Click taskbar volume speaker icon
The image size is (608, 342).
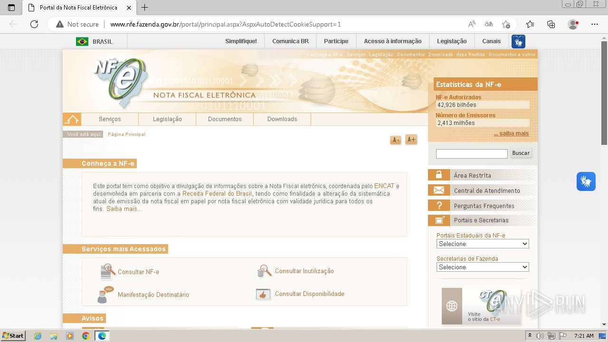(540, 336)
